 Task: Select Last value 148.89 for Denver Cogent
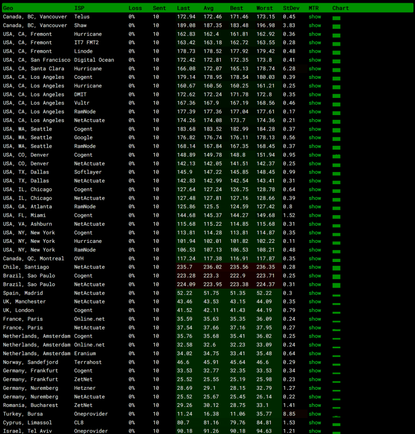186,155
